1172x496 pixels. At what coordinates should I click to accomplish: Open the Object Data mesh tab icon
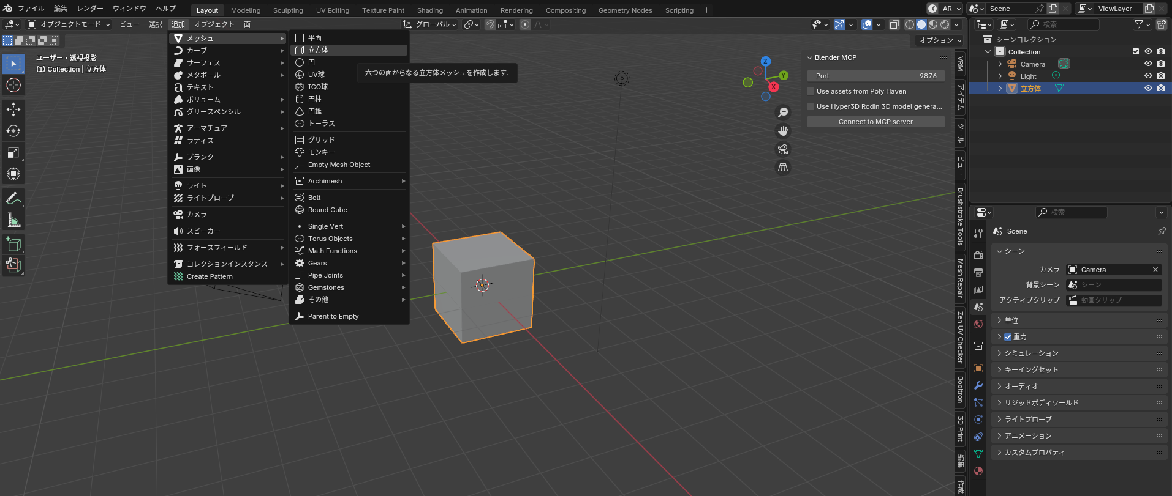978,454
